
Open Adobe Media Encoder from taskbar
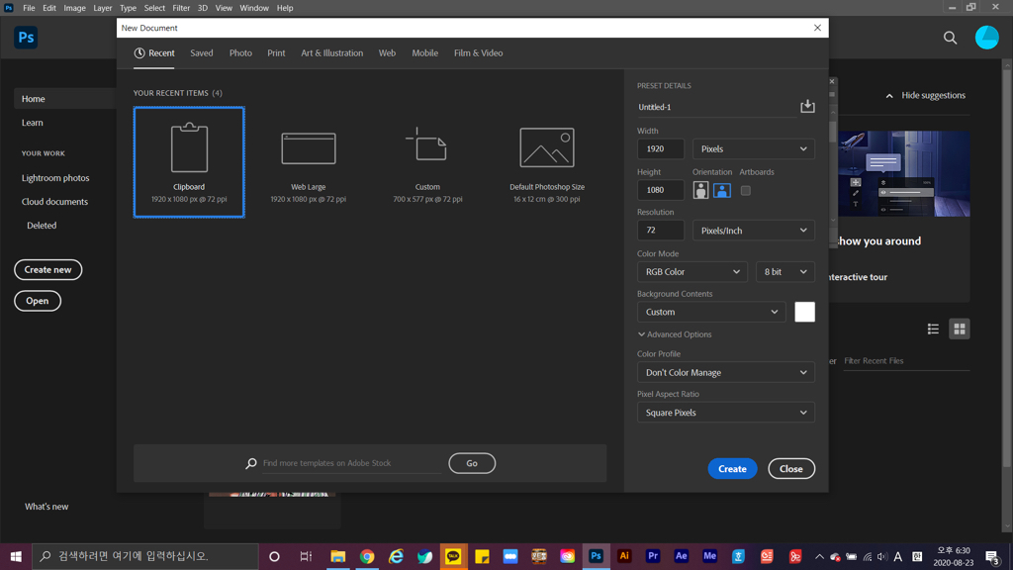pos(709,556)
